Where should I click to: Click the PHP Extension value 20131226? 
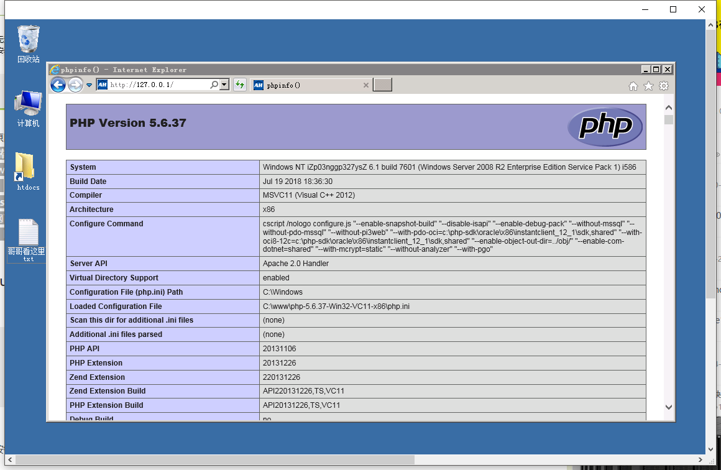279,363
